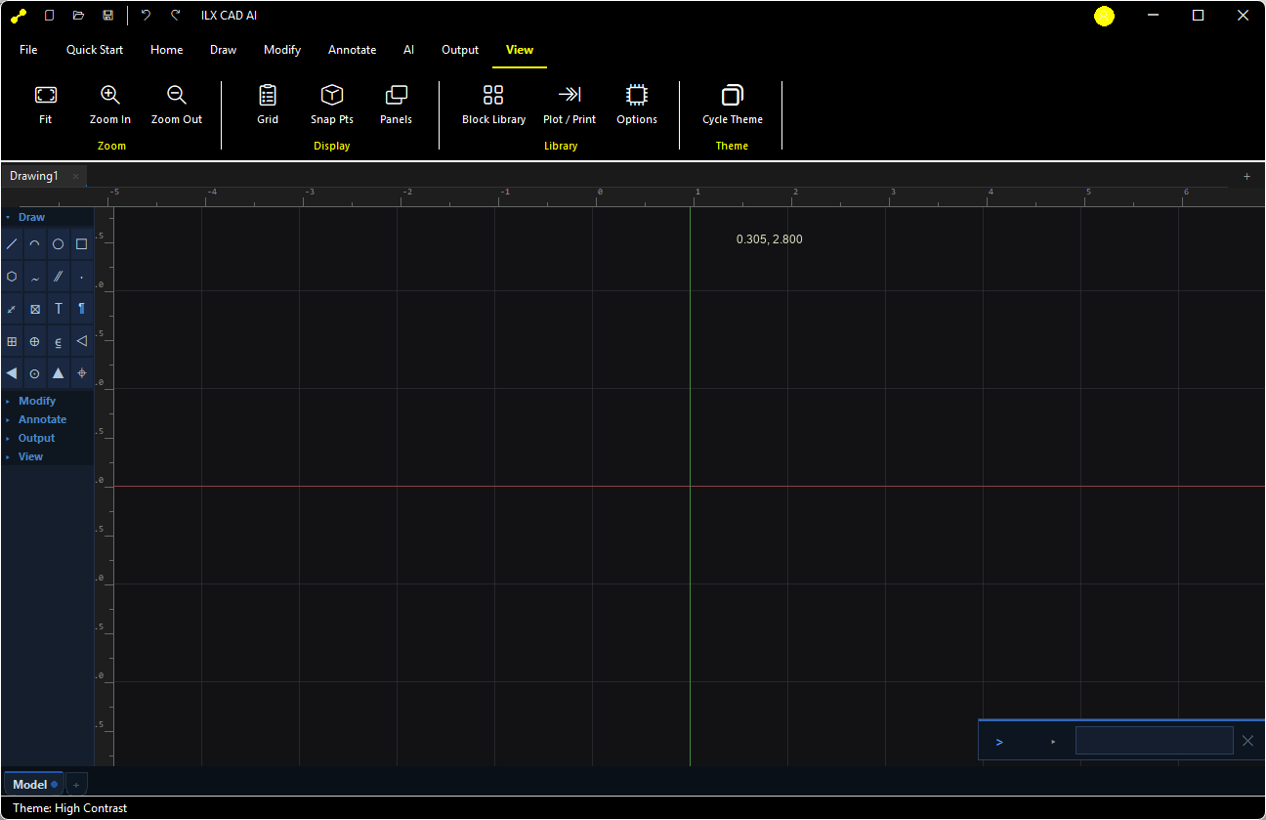Select the Line tool in Draw palette
The width and height of the screenshot is (1266, 820).
pyautogui.click(x=12, y=244)
